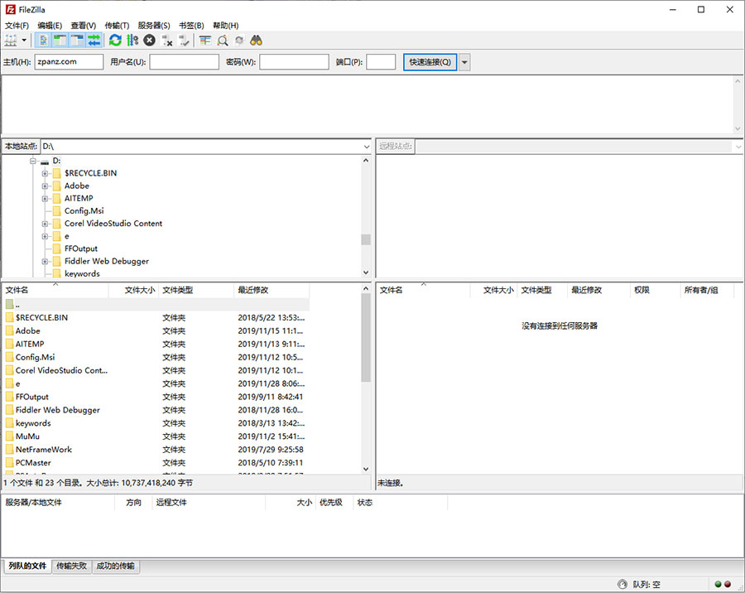
Task: Toggle local directory tree display
Action: (x=60, y=41)
